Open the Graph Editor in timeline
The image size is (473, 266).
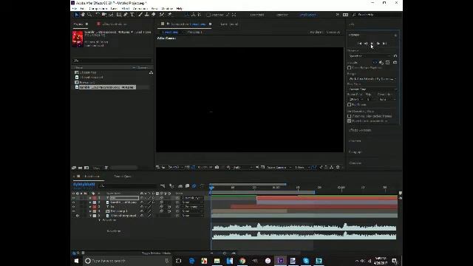pos(202,186)
